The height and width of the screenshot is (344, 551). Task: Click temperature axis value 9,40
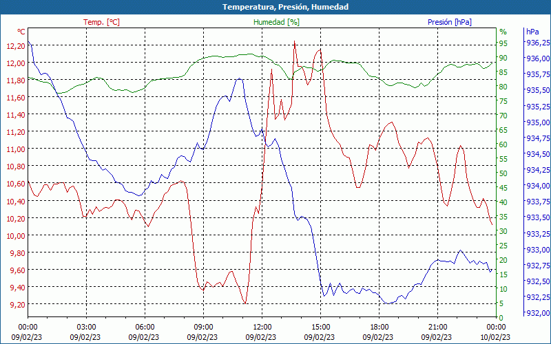click(18, 287)
